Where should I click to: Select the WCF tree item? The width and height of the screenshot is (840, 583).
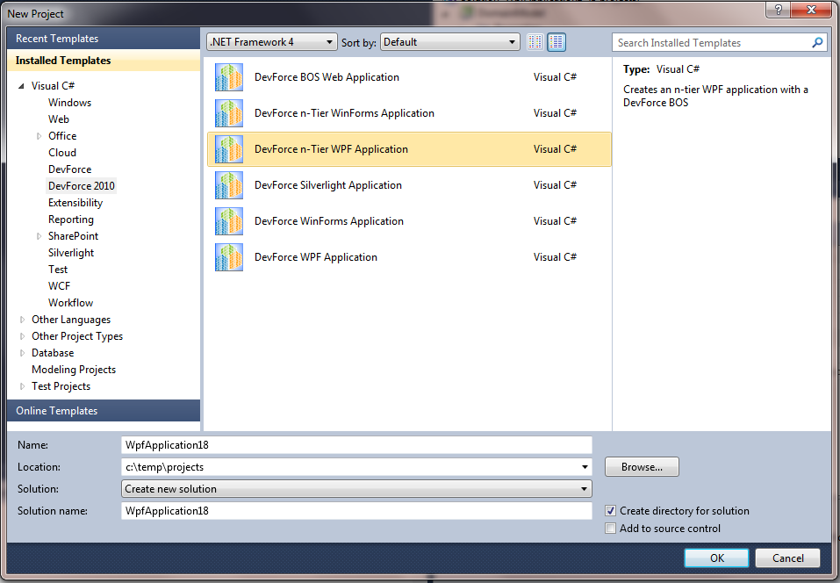tap(59, 286)
